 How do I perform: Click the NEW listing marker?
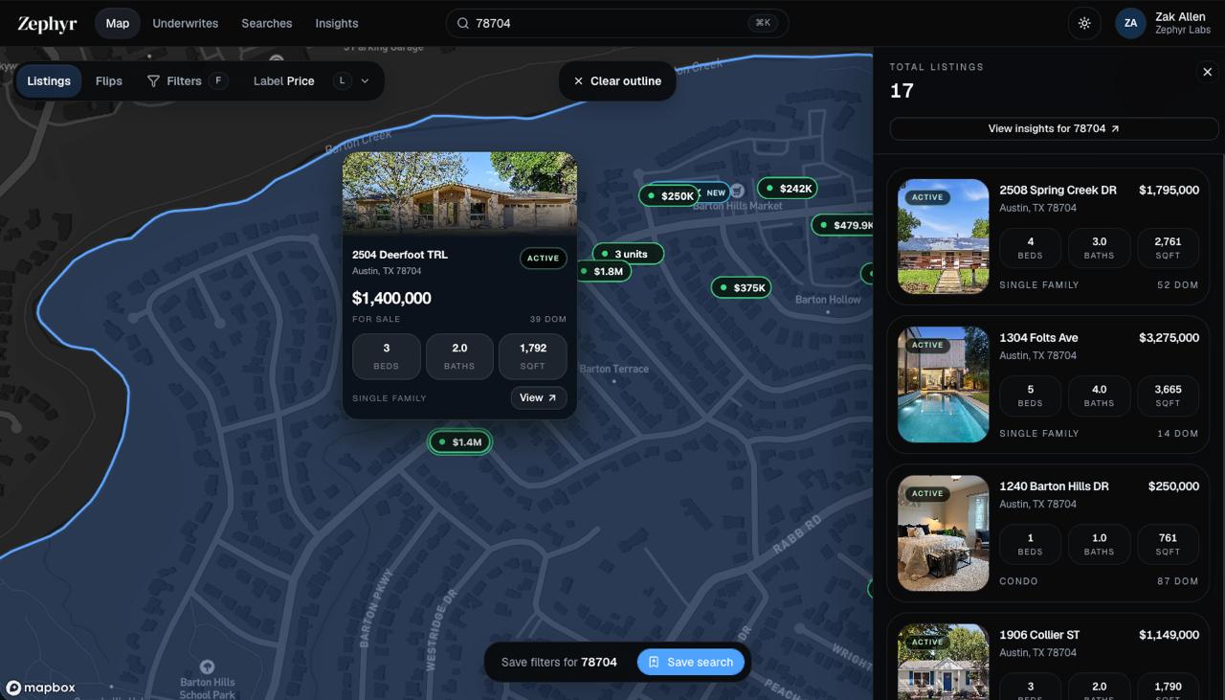coord(716,192)
